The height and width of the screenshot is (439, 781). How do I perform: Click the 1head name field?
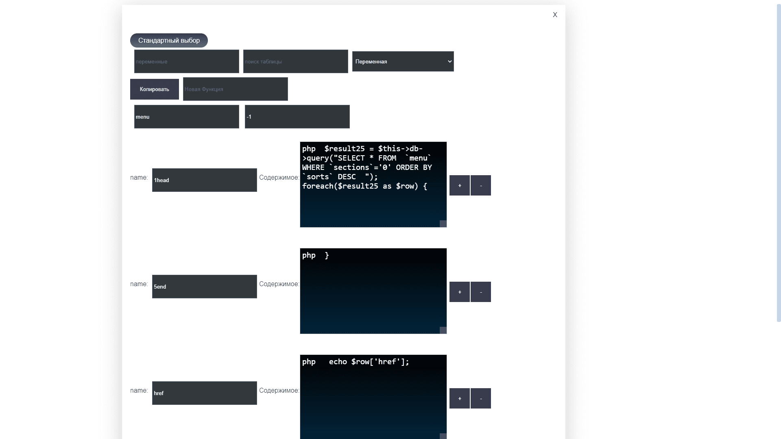point(205,180)
